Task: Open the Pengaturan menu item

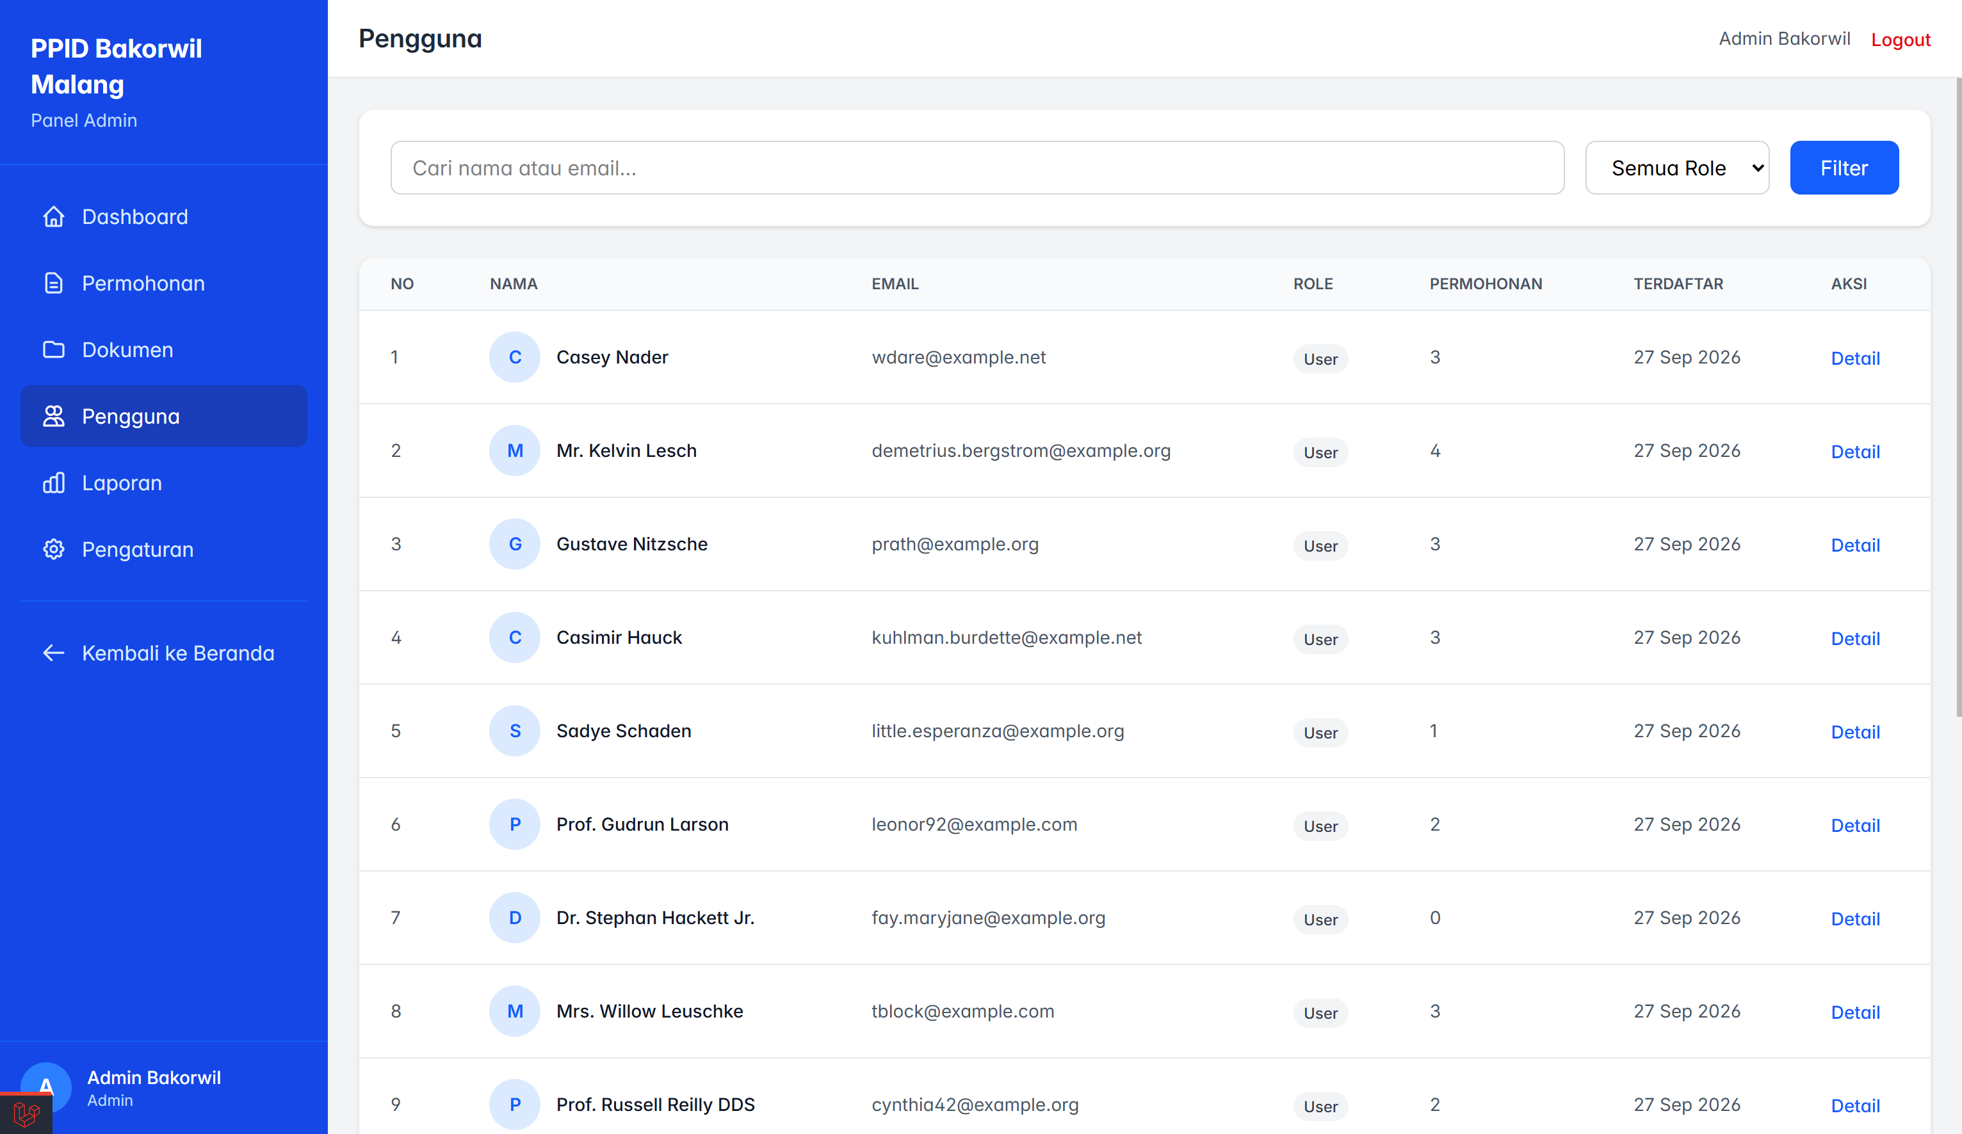Action: [163, 550]
